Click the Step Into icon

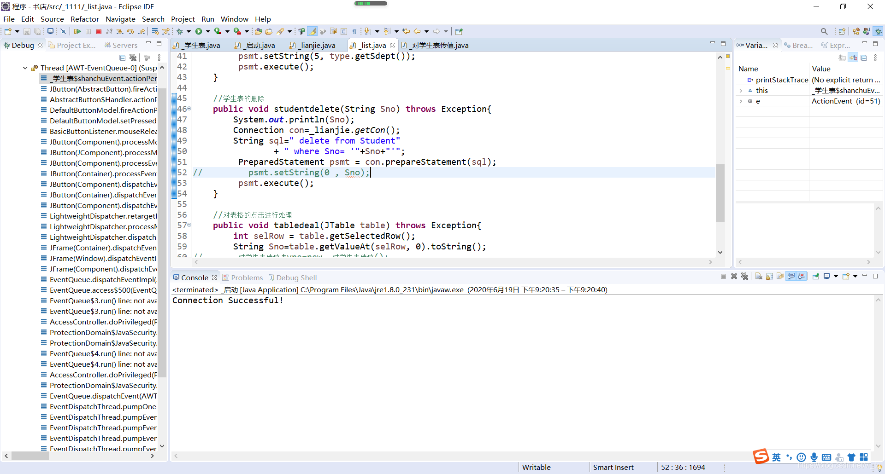120,31
